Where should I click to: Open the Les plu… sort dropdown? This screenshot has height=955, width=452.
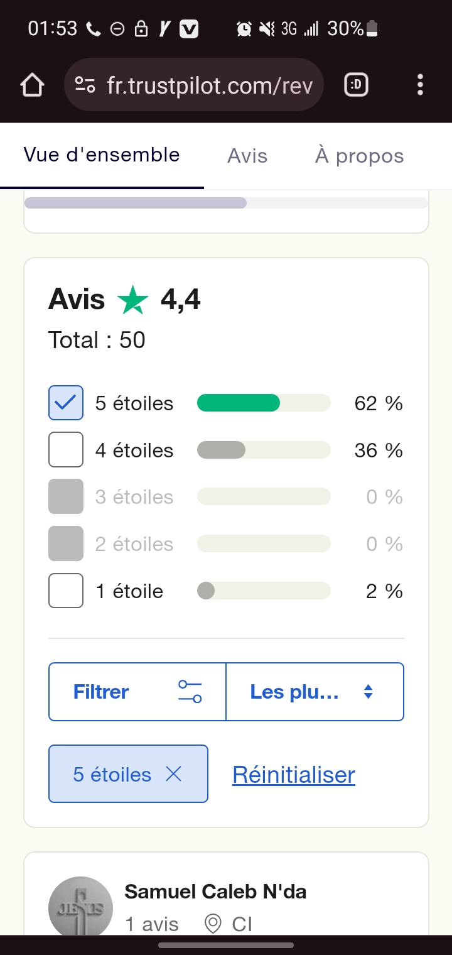click(295, 692)
